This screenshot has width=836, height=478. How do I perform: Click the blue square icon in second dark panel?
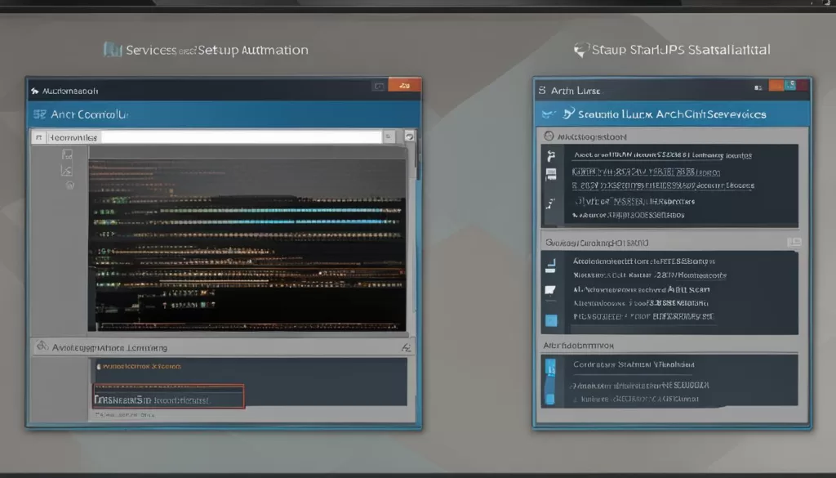point(551,320)
